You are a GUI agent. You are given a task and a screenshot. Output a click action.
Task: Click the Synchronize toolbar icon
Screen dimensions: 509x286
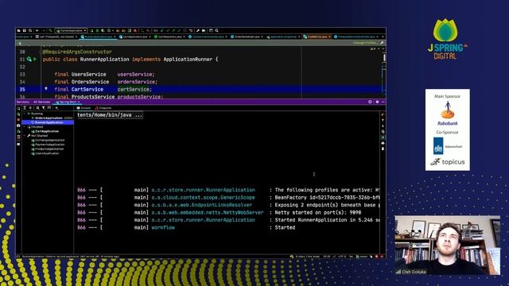30,30
